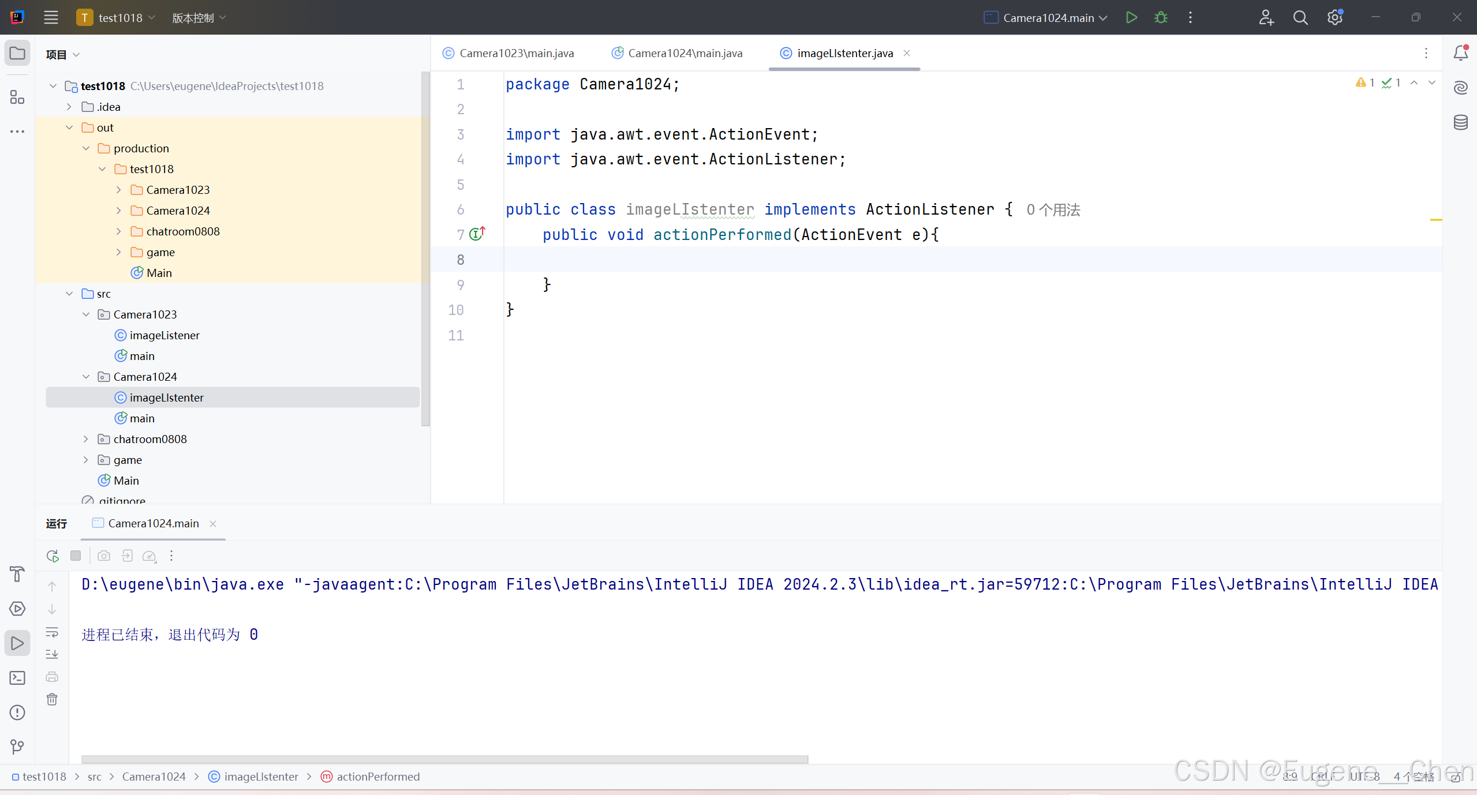Click the Rerun icon in Run panel
Image resolution: width=1477 pixels, height=795 pixels.
(x=53, y=556)
